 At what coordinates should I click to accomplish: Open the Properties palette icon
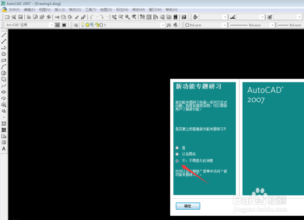[142, 17]
